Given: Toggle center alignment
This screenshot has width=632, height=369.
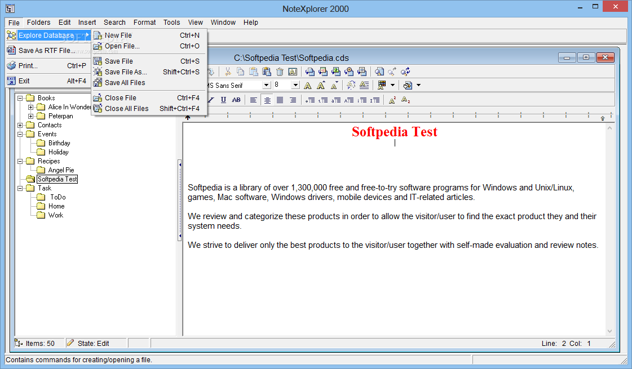Looking at the screenshot, I should pyautogui.click(x=267, y=100).
